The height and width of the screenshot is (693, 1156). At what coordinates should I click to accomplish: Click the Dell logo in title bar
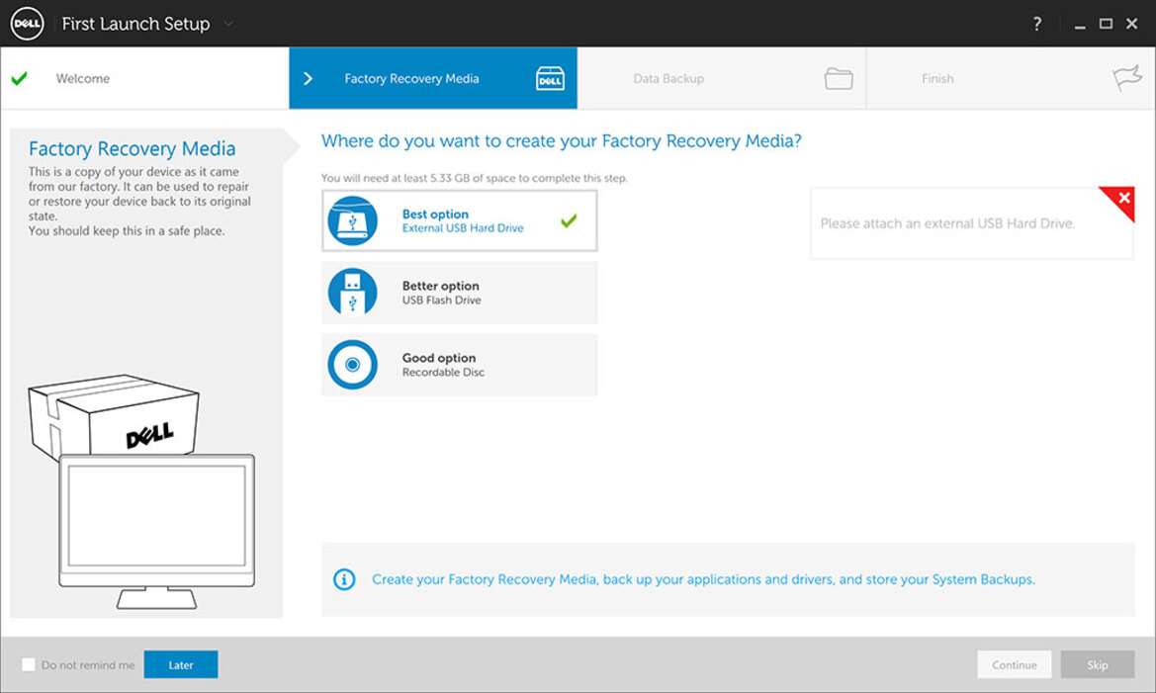pyautogui.click(x=28, y=24)
